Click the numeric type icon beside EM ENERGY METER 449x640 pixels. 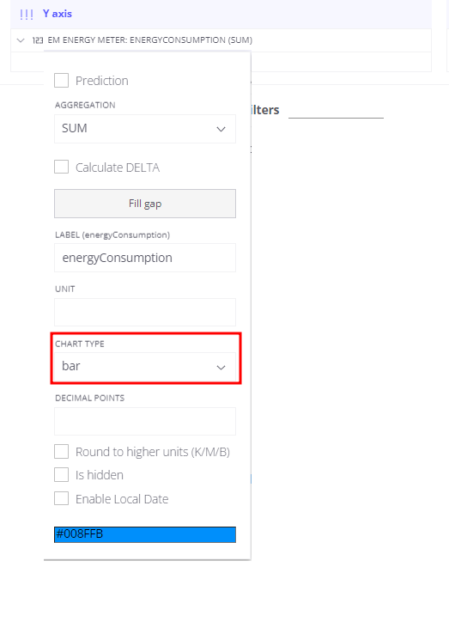coord(38,40)
